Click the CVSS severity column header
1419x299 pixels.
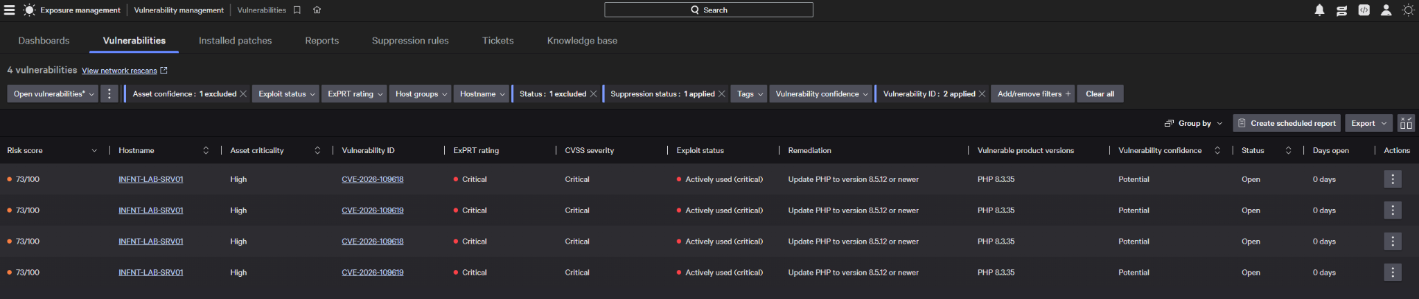pyautogui.click(x=589, y=150)
